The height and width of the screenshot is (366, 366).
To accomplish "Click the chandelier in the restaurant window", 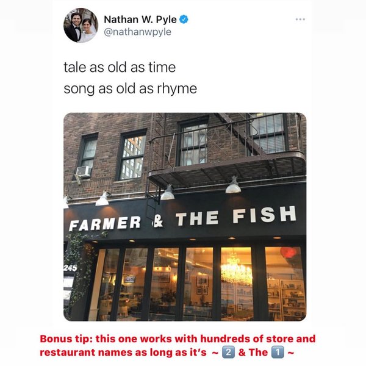I will pos(236,270).
